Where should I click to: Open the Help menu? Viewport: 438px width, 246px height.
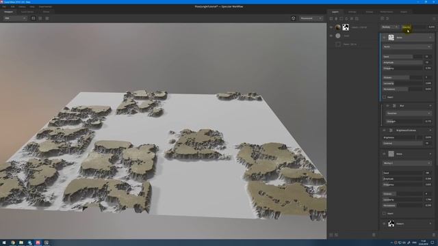click(x=32, y=6)
